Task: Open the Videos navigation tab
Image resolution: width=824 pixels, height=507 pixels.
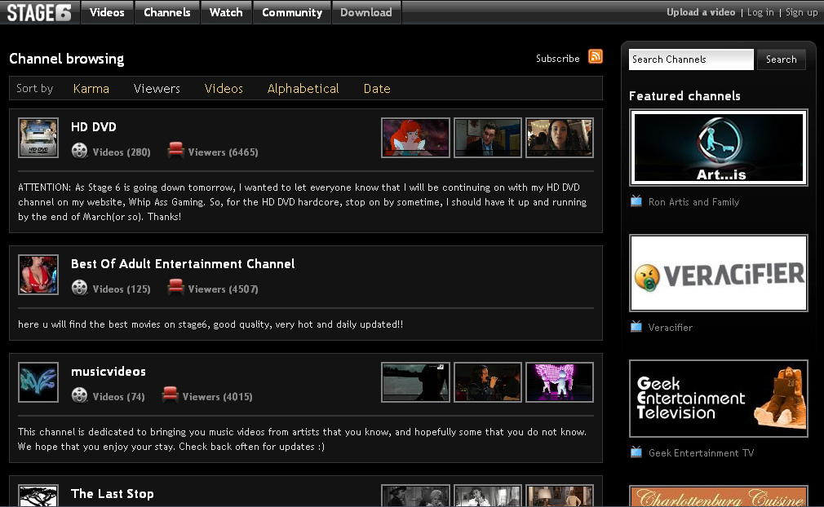Action: point(107,12)
